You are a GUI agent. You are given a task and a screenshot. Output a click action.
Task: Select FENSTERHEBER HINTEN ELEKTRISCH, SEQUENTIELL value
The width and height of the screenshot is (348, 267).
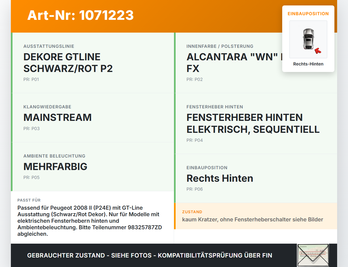(253, 123)
